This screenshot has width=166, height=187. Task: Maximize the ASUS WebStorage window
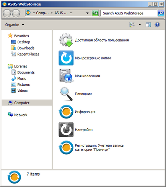156,4
